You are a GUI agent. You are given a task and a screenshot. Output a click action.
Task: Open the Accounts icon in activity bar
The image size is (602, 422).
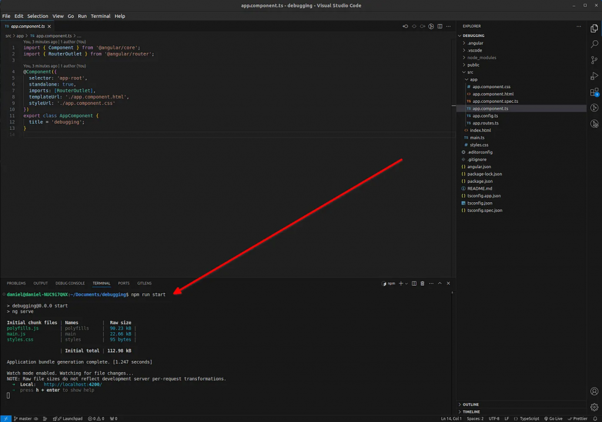[x=594, y=391]
